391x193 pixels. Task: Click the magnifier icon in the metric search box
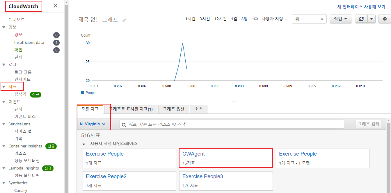click(124, 125)
